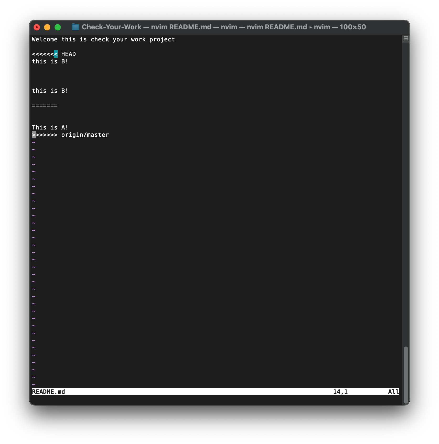
Task: Place the cursor on '<<<<<<< HEAD' marker
Action: (54, 54)
